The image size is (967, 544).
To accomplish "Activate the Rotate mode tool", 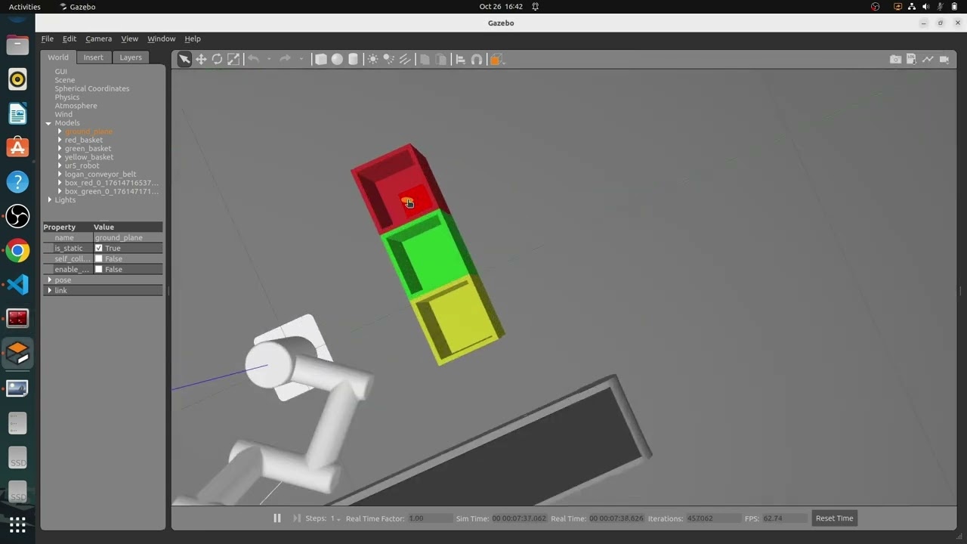I will [x=218, y=60].
